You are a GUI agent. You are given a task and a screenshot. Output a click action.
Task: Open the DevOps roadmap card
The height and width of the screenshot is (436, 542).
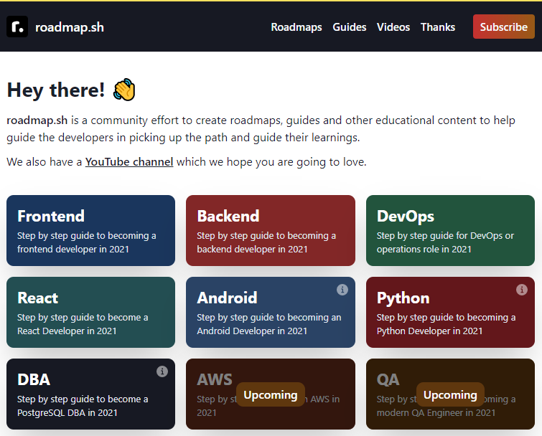click(x=450, y=231)
